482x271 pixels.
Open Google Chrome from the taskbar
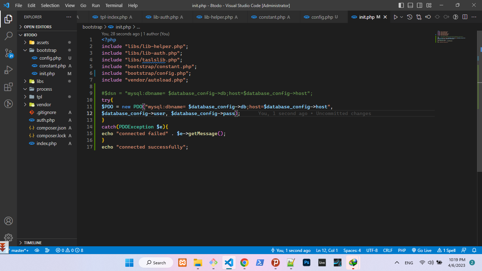point(244,263)
